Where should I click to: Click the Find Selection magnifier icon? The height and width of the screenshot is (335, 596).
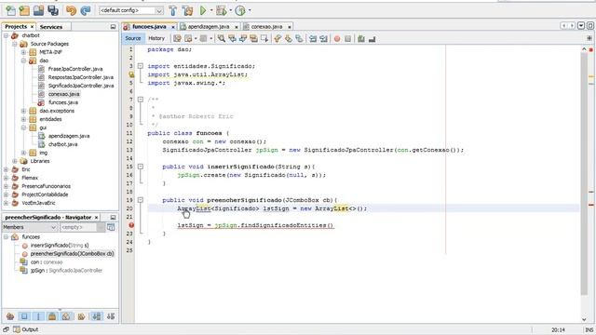(222, 38)
